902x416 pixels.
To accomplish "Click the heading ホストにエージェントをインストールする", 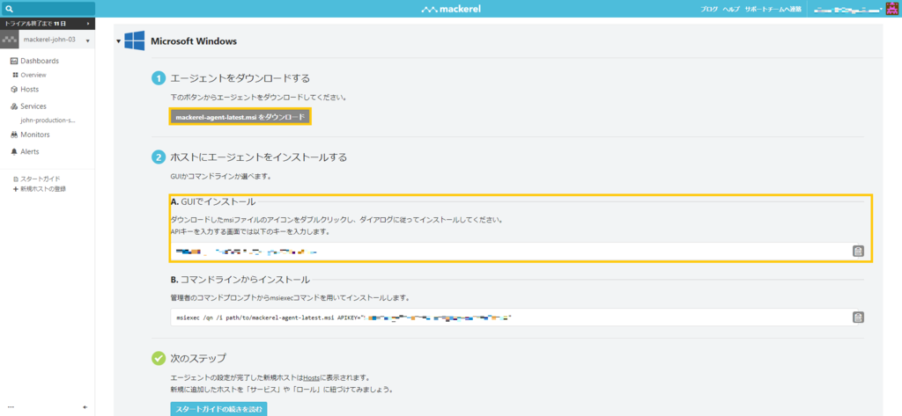I will [259, 157].
